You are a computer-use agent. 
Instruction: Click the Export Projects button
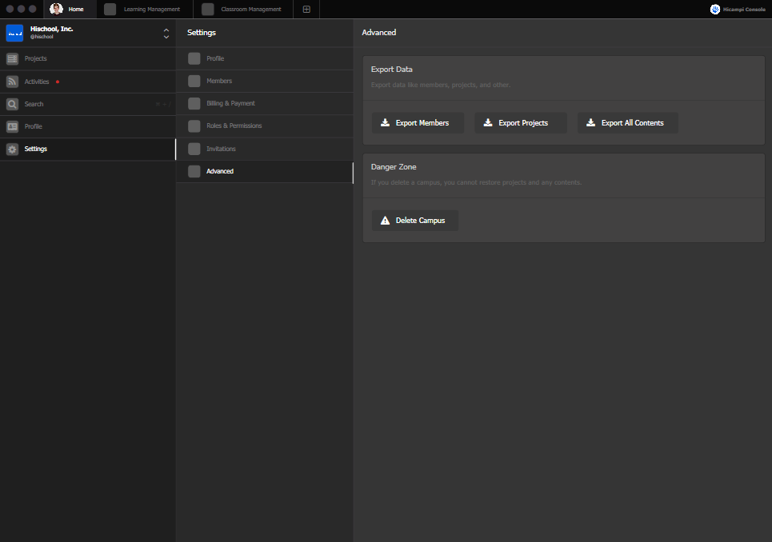pos(520,123)
